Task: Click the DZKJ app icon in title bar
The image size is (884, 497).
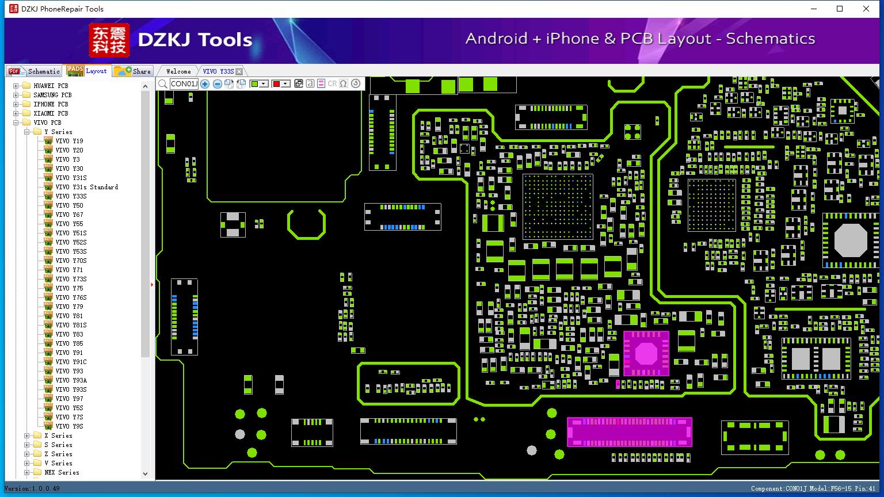Action: [14, 9]
